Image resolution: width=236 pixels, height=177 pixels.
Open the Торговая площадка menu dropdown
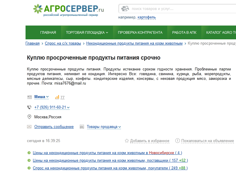[x=87, y=33]
